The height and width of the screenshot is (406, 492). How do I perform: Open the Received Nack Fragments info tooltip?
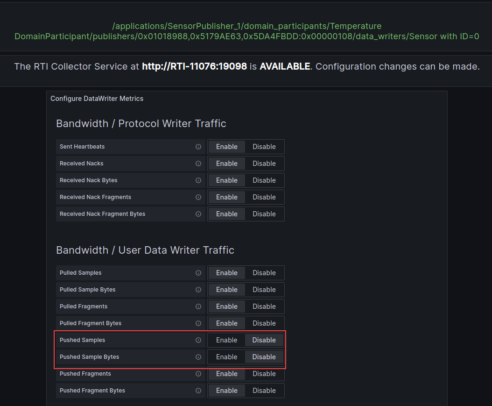198,197
